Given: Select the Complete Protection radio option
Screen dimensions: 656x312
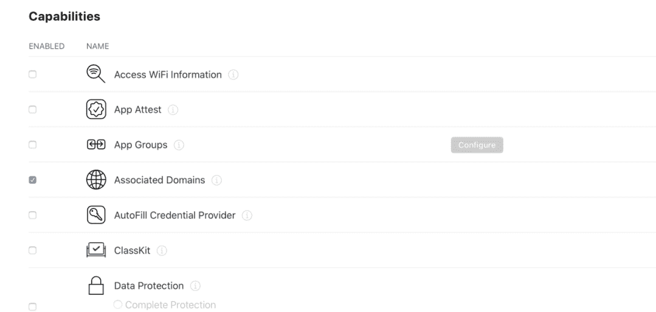Looking at the screenshot, I should coord(118,305).
